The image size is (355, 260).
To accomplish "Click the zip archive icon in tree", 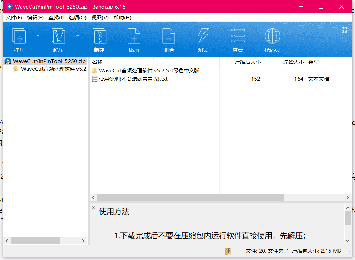I will 8,61.
